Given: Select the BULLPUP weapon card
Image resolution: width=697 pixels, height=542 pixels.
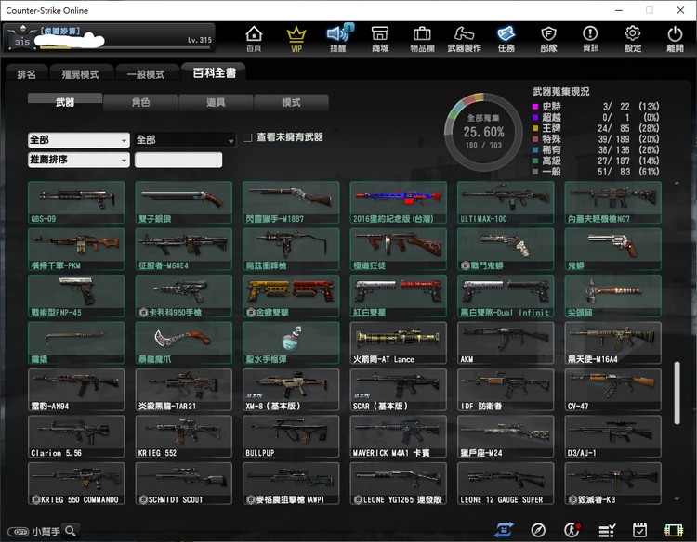Looking at the screenshot, I should coord(291,437).
